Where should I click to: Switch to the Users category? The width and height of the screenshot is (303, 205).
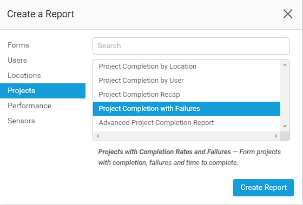click(17, 60)
